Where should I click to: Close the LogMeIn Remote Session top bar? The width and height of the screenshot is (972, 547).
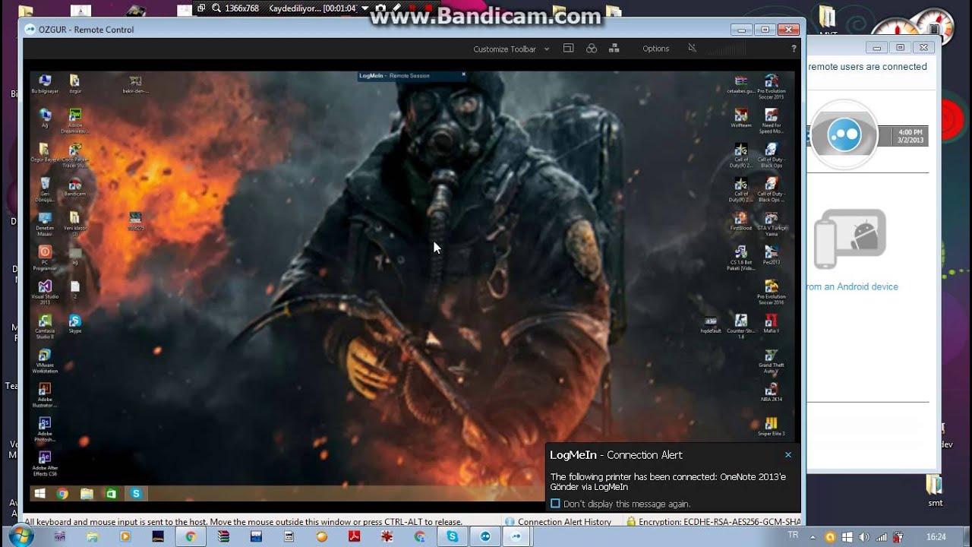[x=463, y=74]
